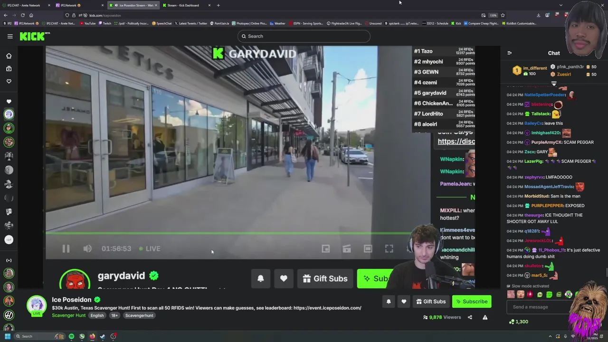Open the Home icon in Kick sidebar
This screenshot has height=342, width=608.
pyautogui.click(x=9, y=56)
